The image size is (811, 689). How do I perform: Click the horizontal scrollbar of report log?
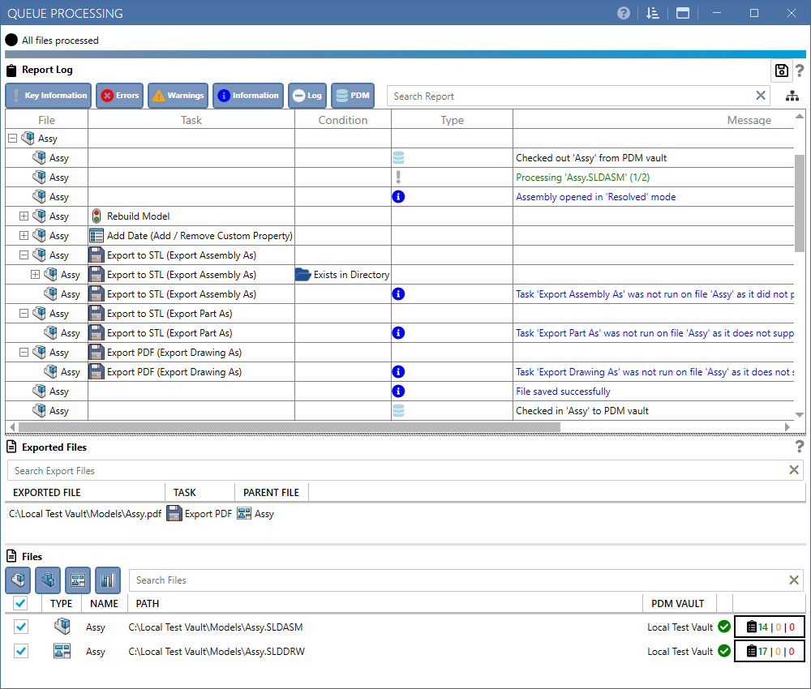coord(289,427)
